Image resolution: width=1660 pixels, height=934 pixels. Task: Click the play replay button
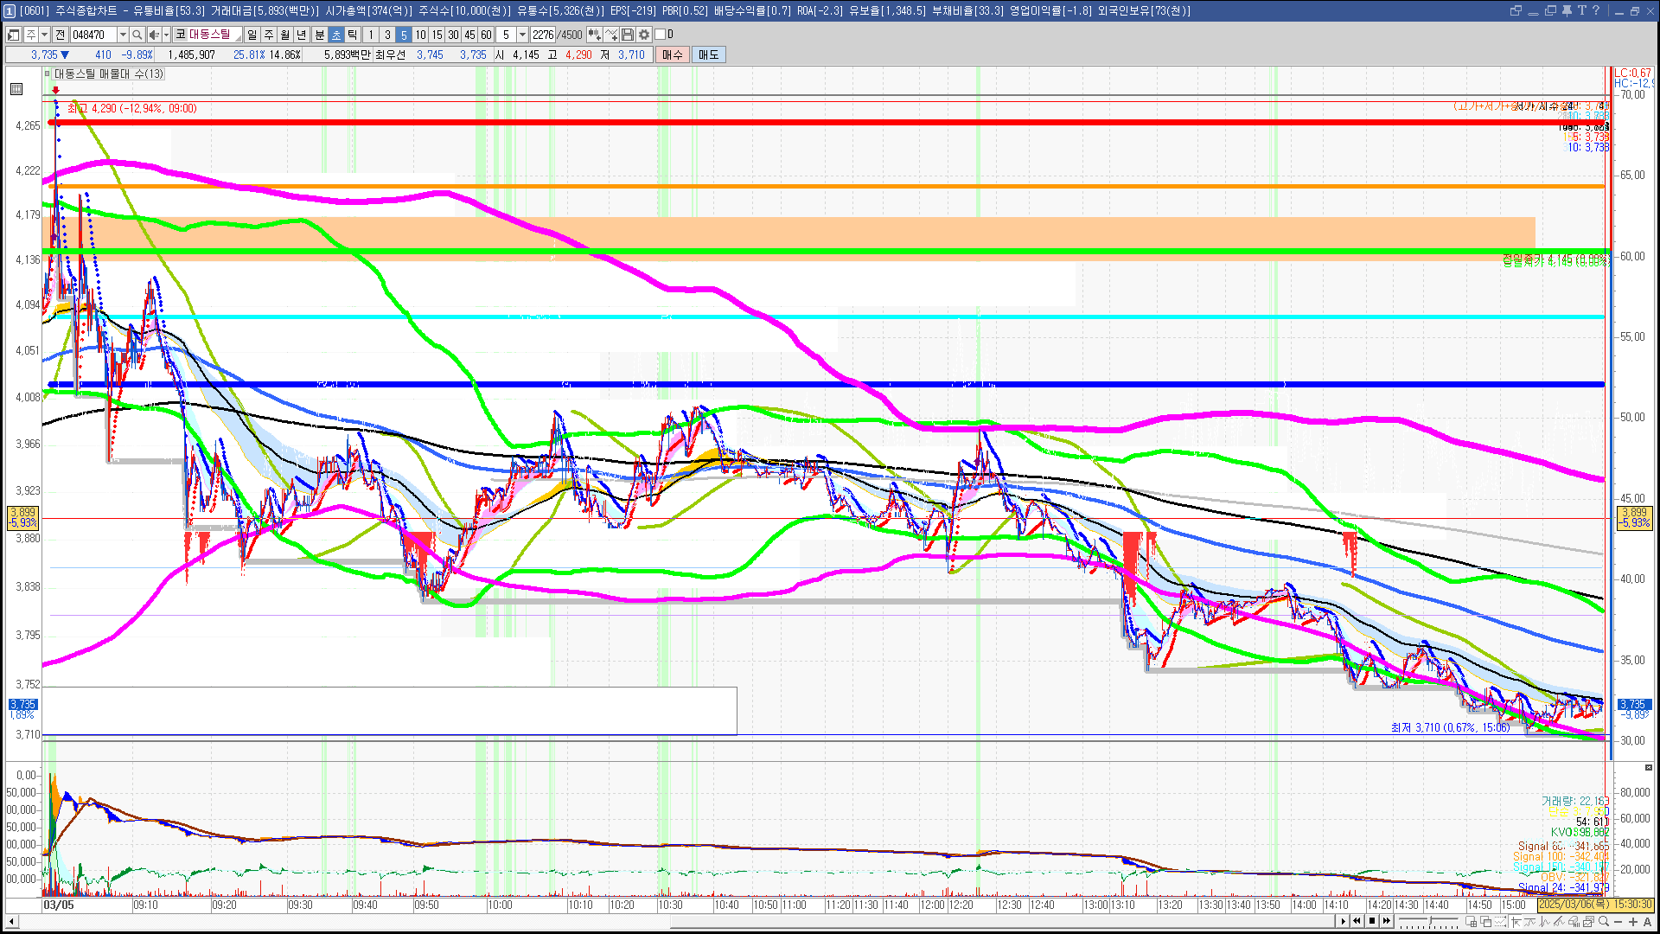pyautogui.click(x=1343, y=921)
